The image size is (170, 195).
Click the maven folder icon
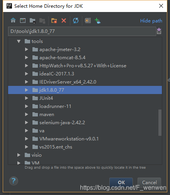point(35,115)
